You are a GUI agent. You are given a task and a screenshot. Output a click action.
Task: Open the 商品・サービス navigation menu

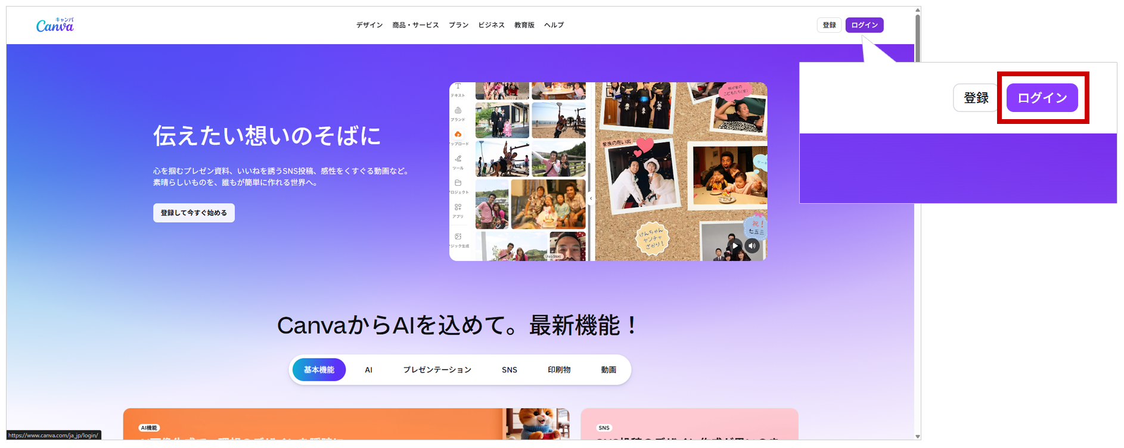415,25
